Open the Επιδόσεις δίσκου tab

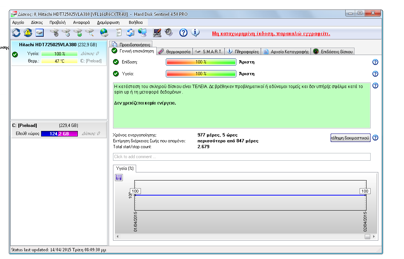pyautogui.click(x=333, y=52)
